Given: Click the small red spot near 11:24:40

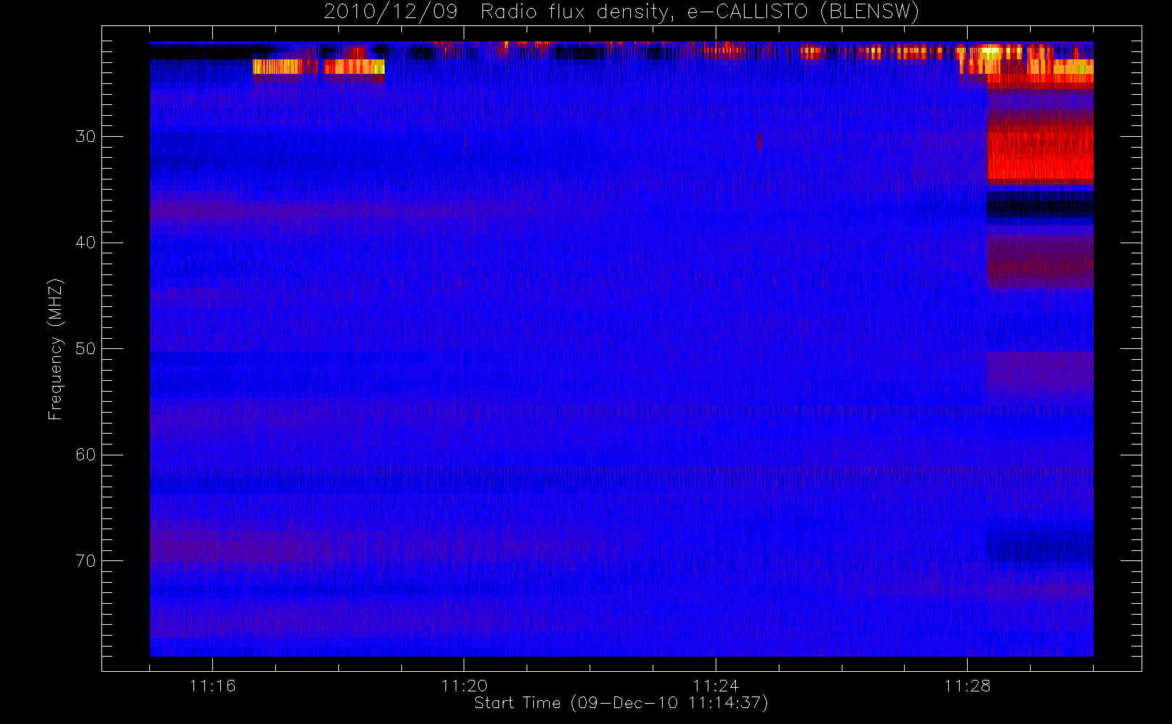Looking at the screenshot, I should pyautogui.click(x=759, y=140).
